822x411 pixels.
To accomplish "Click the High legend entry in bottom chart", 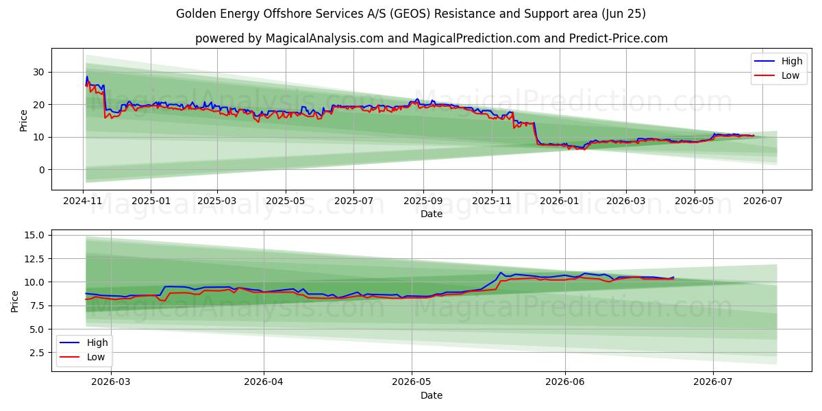I will [83, 342].
